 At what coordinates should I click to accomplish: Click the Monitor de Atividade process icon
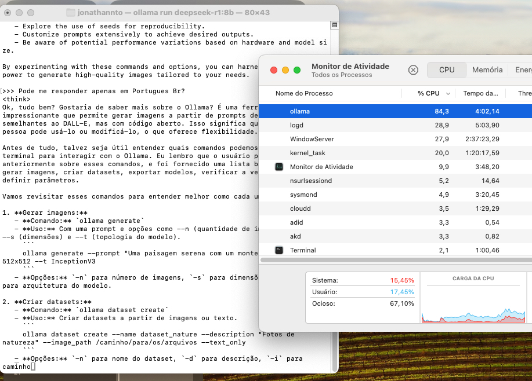(279, 167)
